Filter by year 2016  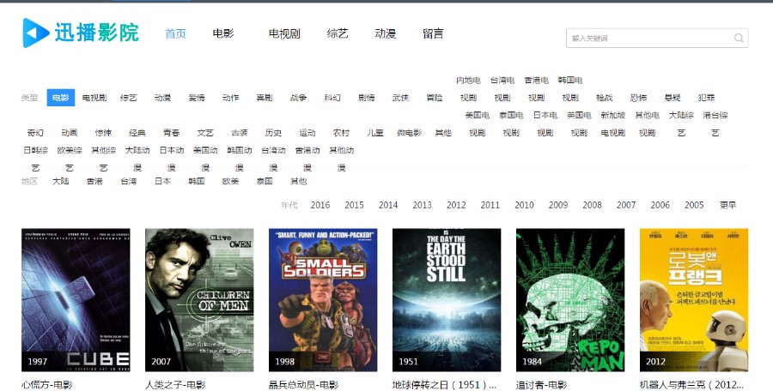tap(320, 205)
